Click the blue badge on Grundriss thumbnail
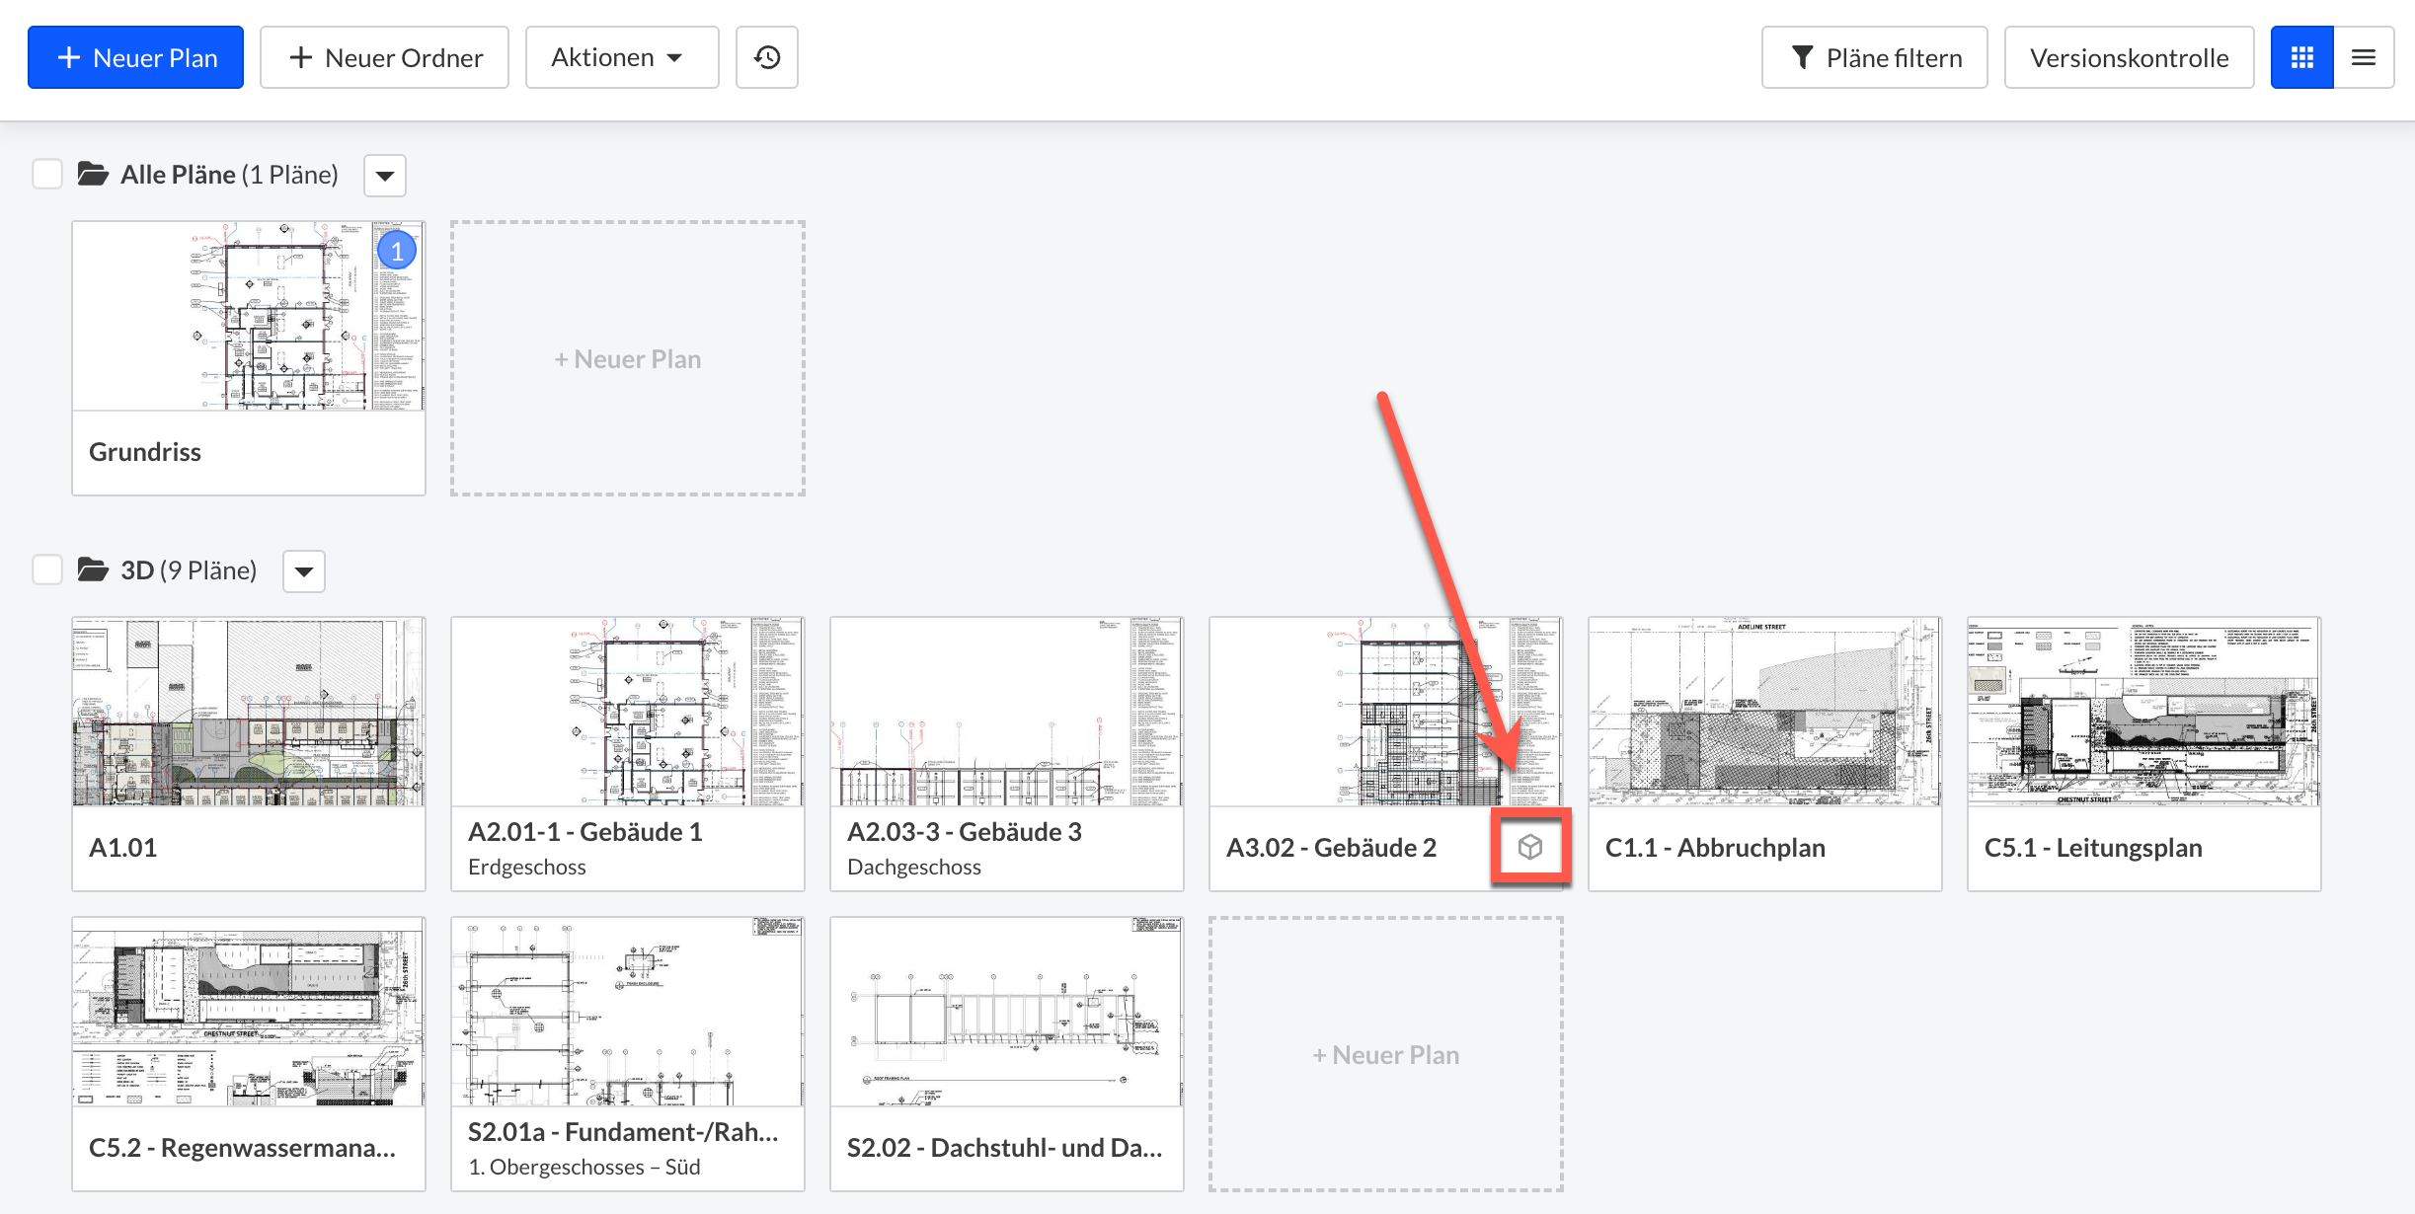Image resolution: width=2415 pixels, height=1214 pixels. coord(397,251)
